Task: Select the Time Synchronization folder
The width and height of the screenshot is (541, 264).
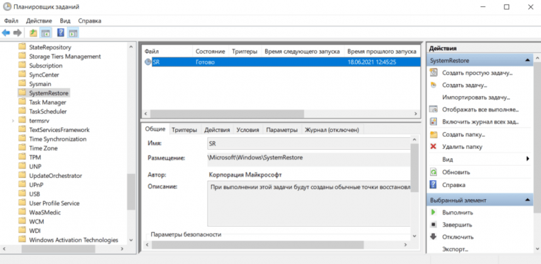Action: 57,139
